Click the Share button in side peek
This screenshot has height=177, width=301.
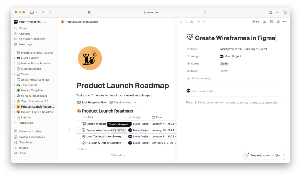[255, 21]
